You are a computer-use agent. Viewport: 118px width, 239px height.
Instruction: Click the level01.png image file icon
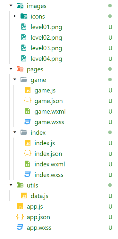pyautogui.click(x=24, y=27)
